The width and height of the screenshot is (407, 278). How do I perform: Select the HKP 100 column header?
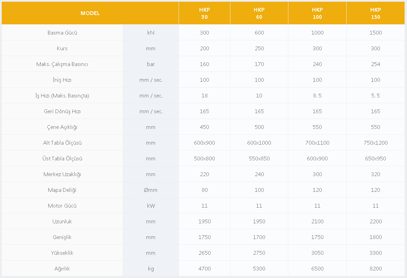(317, 13)
